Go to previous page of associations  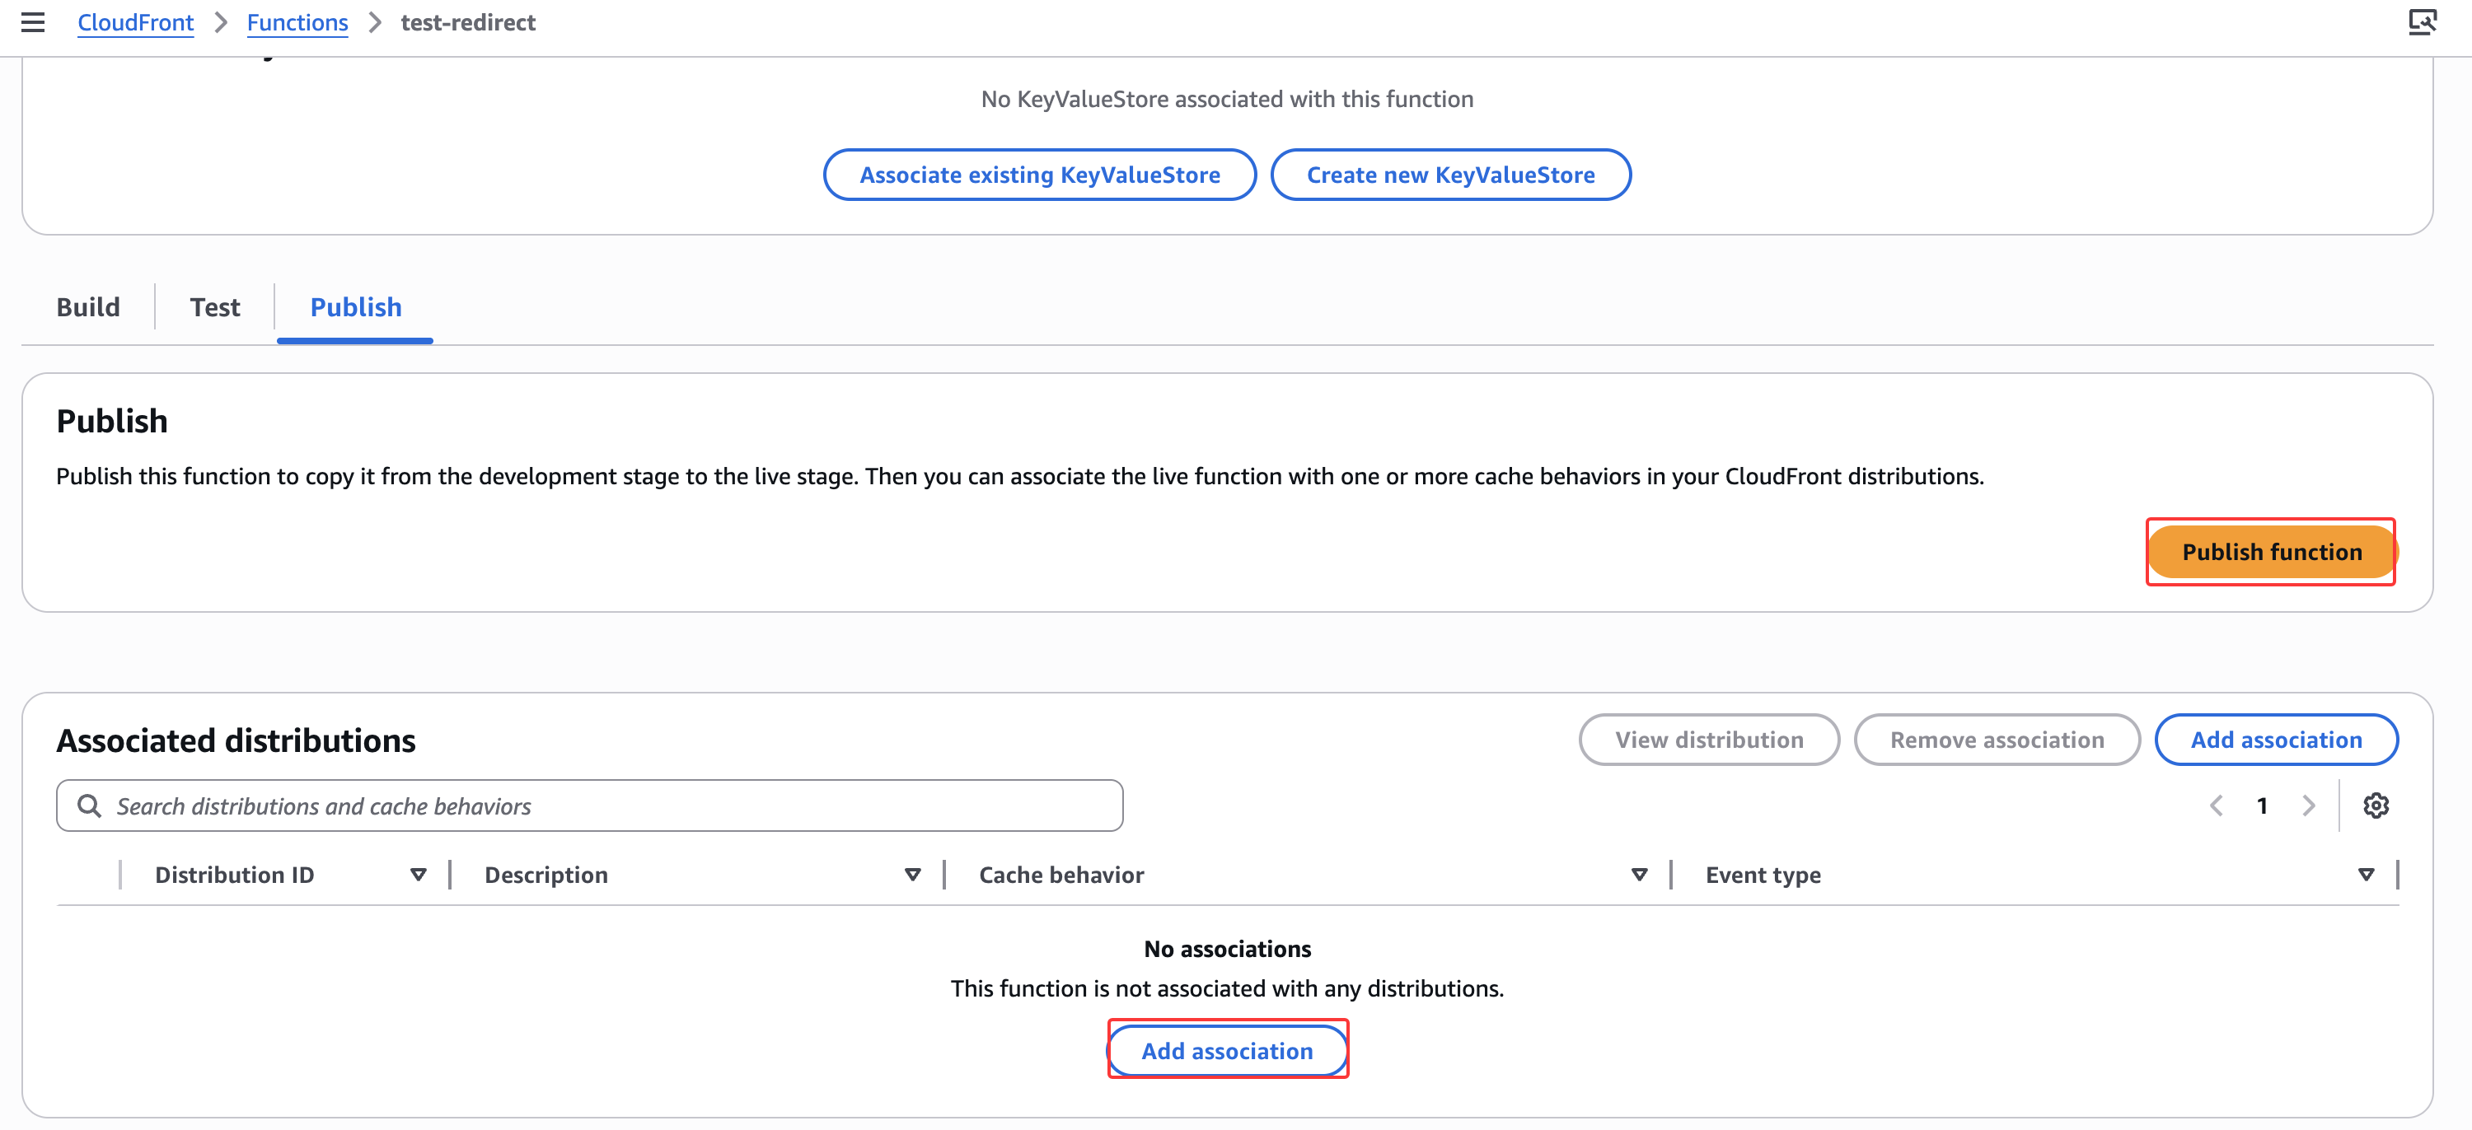click(2216, 805)
